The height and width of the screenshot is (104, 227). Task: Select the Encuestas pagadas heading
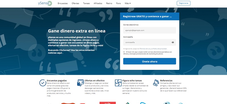tap(57, 80)
